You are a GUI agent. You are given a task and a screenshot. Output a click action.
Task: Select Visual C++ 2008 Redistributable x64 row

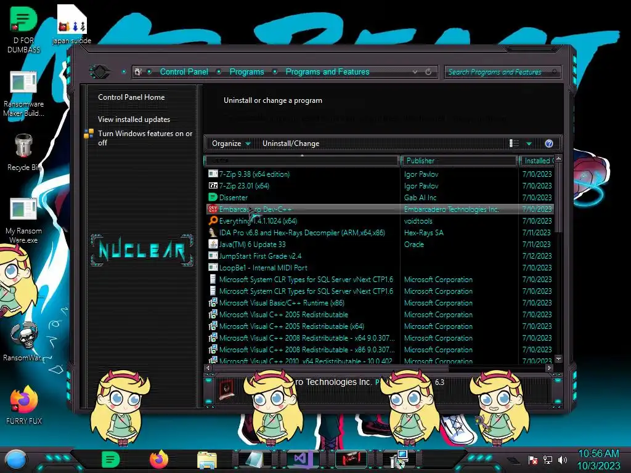tap(379, 338)
